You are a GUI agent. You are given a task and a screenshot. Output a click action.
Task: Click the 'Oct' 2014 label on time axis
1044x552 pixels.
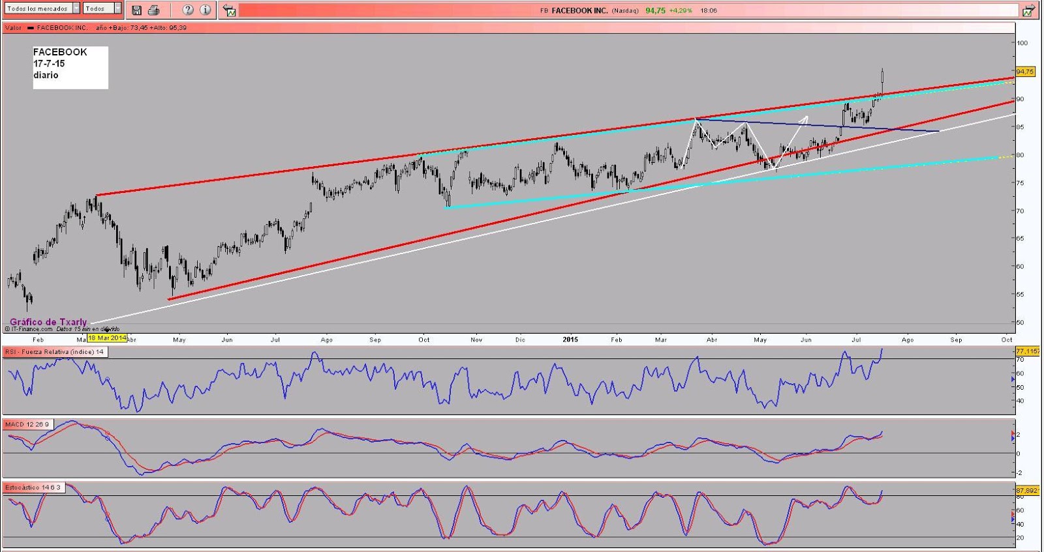[x=424, y=340]
